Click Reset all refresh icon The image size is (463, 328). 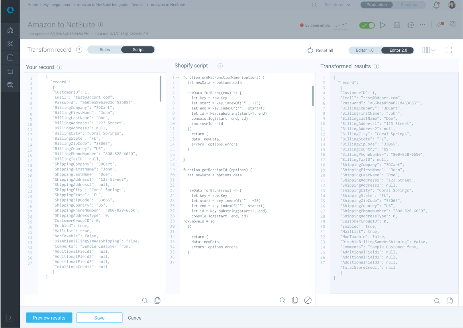point(310,51)
